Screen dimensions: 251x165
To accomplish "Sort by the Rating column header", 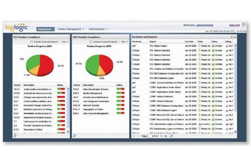I will point(229,42).
